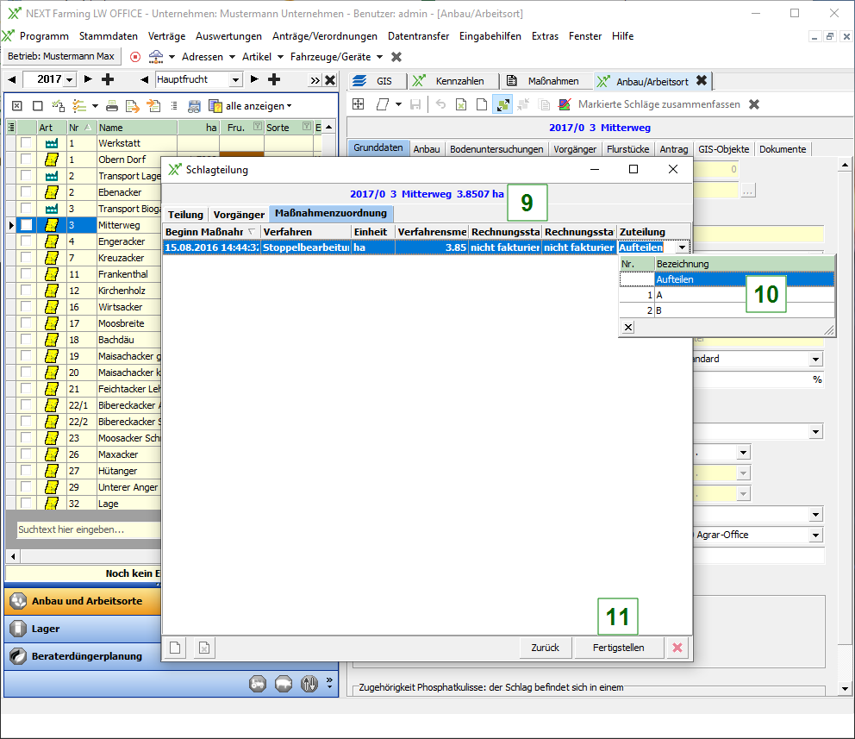Open the Hauptfrucht dropdown
Image resolution: width=855 pixels, height=739 pixels.
pyautogui.click(x=237, y=79)
